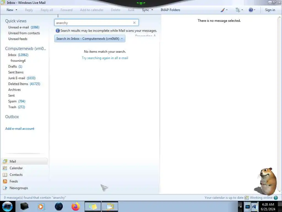
Task: Open the layout menus icon
Action: [x=238, y=10]
